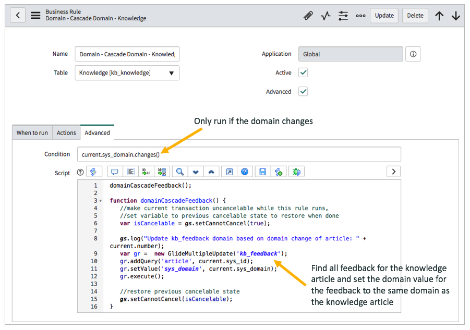Screen dimensions: 470x330
Task: Open form personalization sliders icon
Action: (343, 16)
